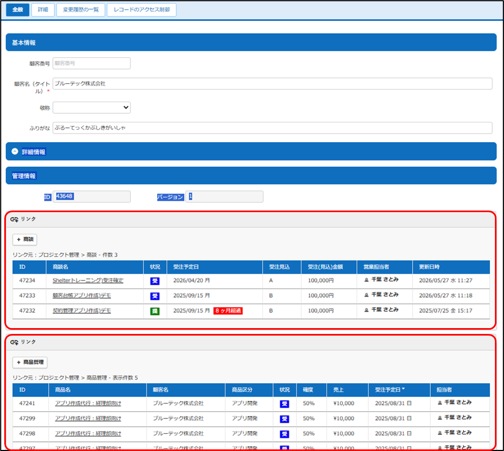
Task: Click user icon in row 47299
Action: [x=440, y=417]
